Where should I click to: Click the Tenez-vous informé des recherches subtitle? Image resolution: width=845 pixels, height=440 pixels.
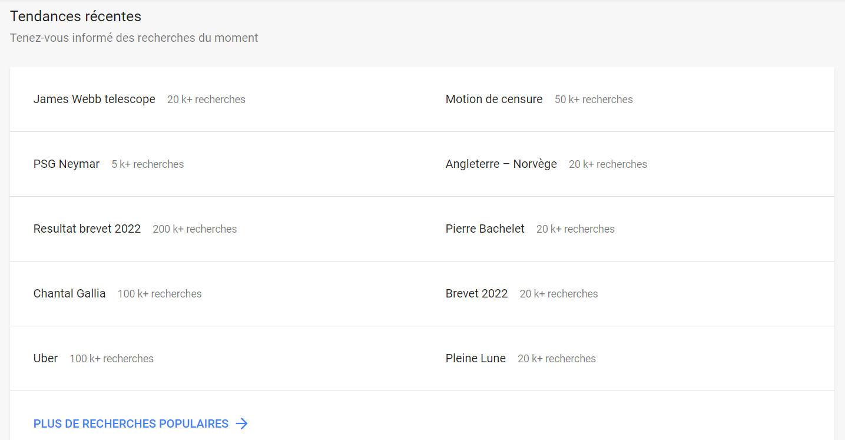(134, 38)
